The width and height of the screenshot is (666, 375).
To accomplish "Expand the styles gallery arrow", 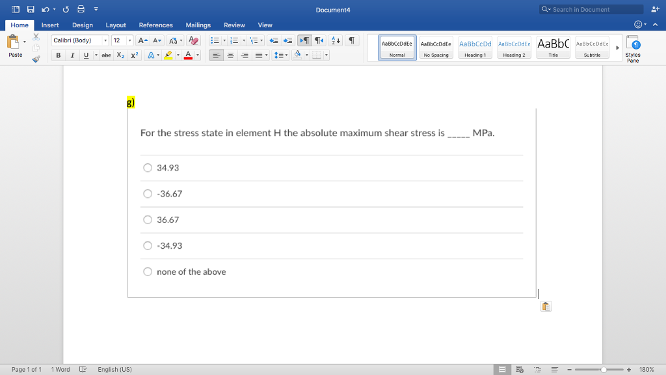I will (618, 48).
